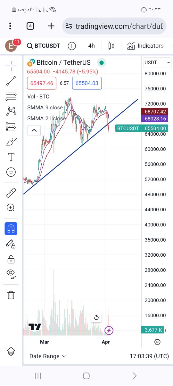Click the Mar date label
Screen dimensions: 173x386
[x=45, y=342]
